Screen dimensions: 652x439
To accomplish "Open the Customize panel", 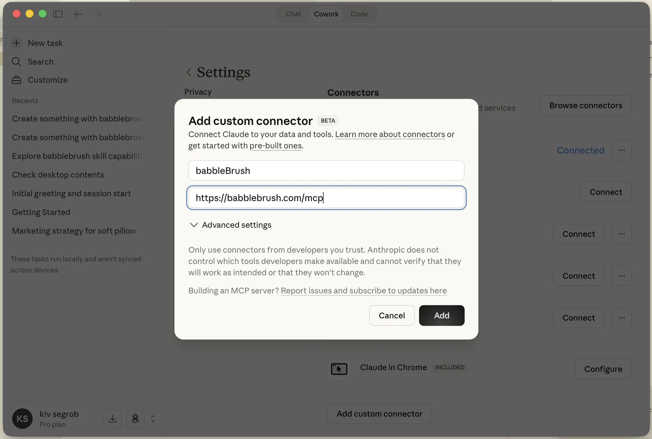I will 47,80.
